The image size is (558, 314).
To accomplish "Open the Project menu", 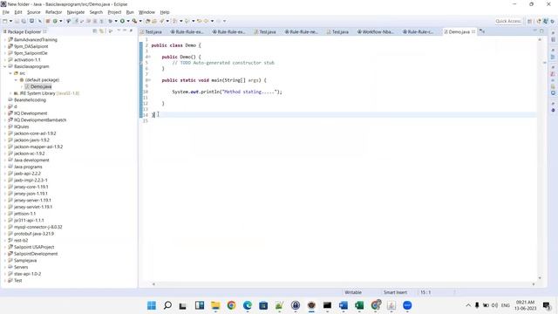I will click(x=114, y=12).
